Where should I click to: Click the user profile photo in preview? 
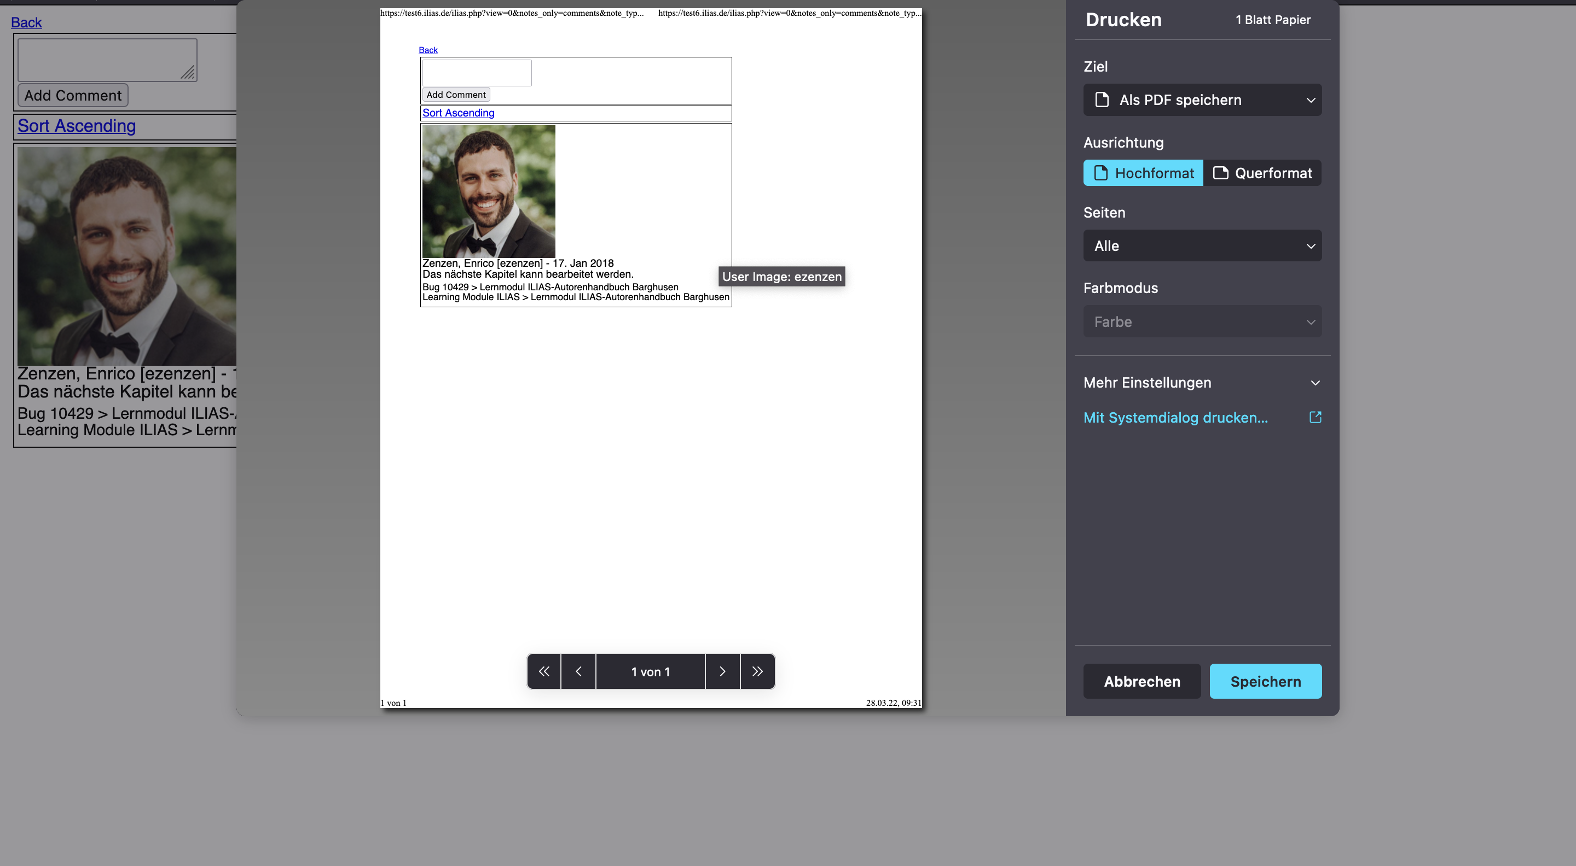(x=488, y=191)
